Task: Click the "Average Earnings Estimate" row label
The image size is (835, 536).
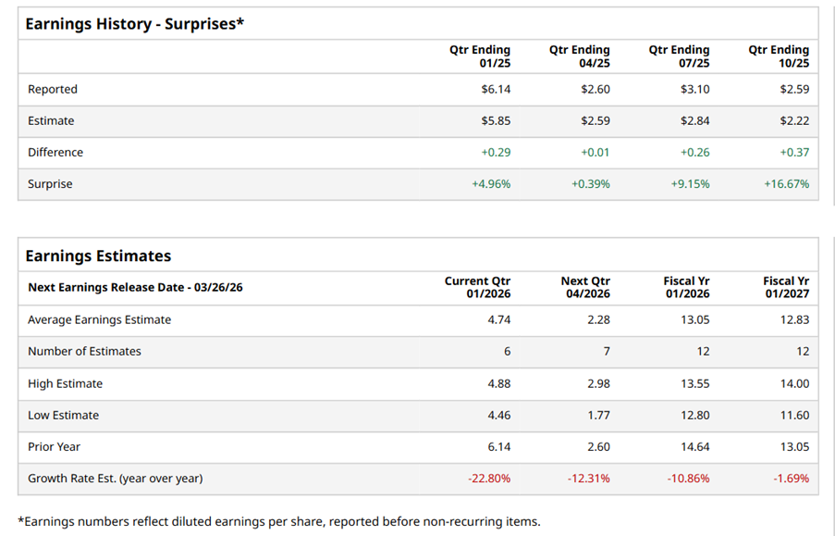Action: point(99,320)
